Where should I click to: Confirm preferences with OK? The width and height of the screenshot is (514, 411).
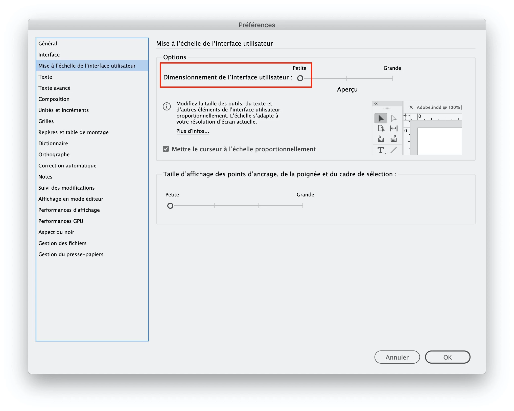pyautogui.click(x=447, y=357)
